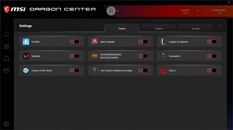Click the Rainbow Six Siege icon
The height and width of the screenshot is (130, 233).
click(94, 70)
